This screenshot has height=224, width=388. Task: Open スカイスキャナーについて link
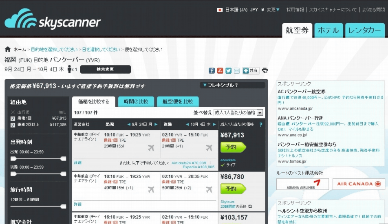coord(333,10)
